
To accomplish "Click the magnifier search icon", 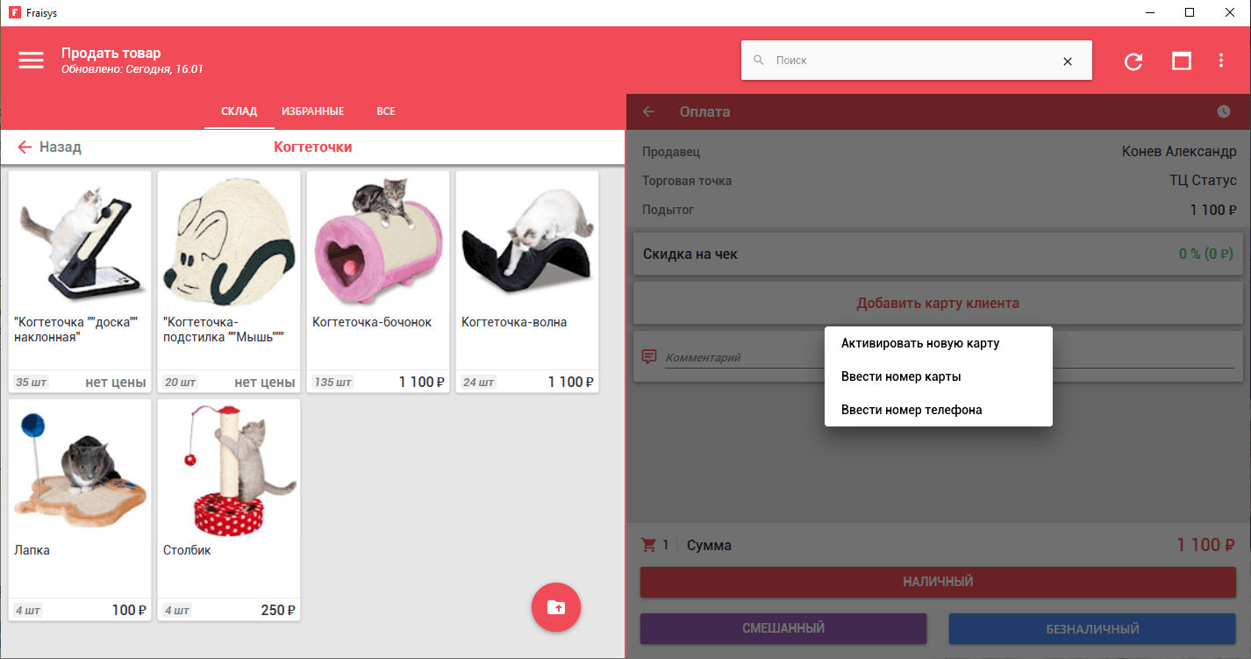I will [759, 61].
